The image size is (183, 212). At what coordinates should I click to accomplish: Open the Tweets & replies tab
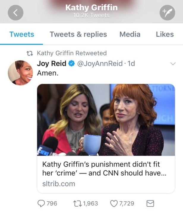[x=78, y=34]
